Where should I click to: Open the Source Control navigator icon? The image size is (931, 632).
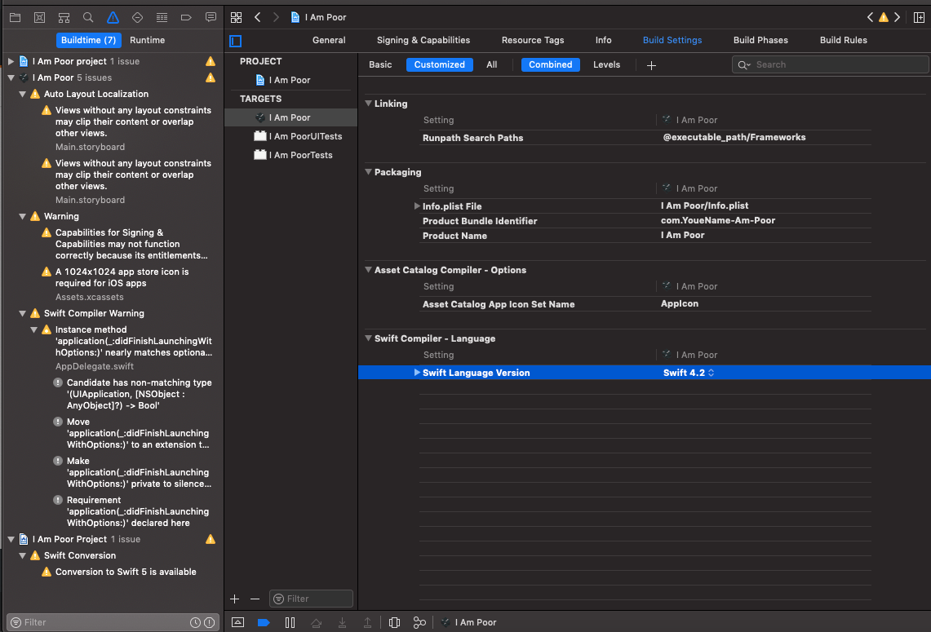pyautogui.click(x=40, y=17)
